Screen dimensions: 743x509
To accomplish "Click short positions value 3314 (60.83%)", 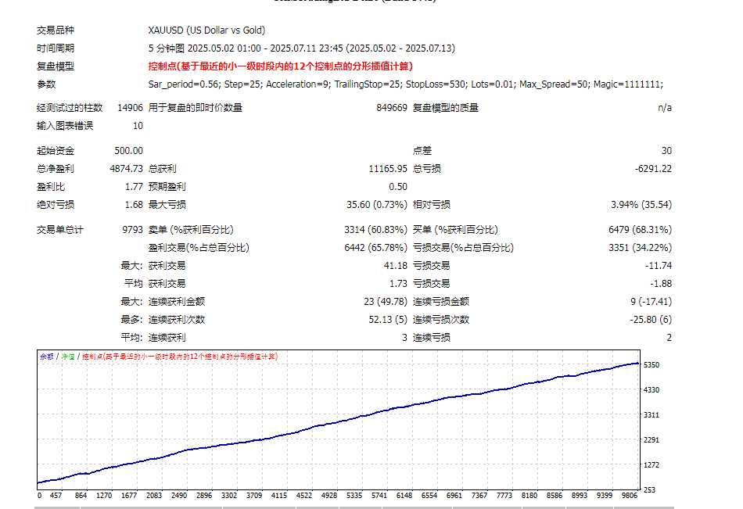I will click(x=375, y=230).
